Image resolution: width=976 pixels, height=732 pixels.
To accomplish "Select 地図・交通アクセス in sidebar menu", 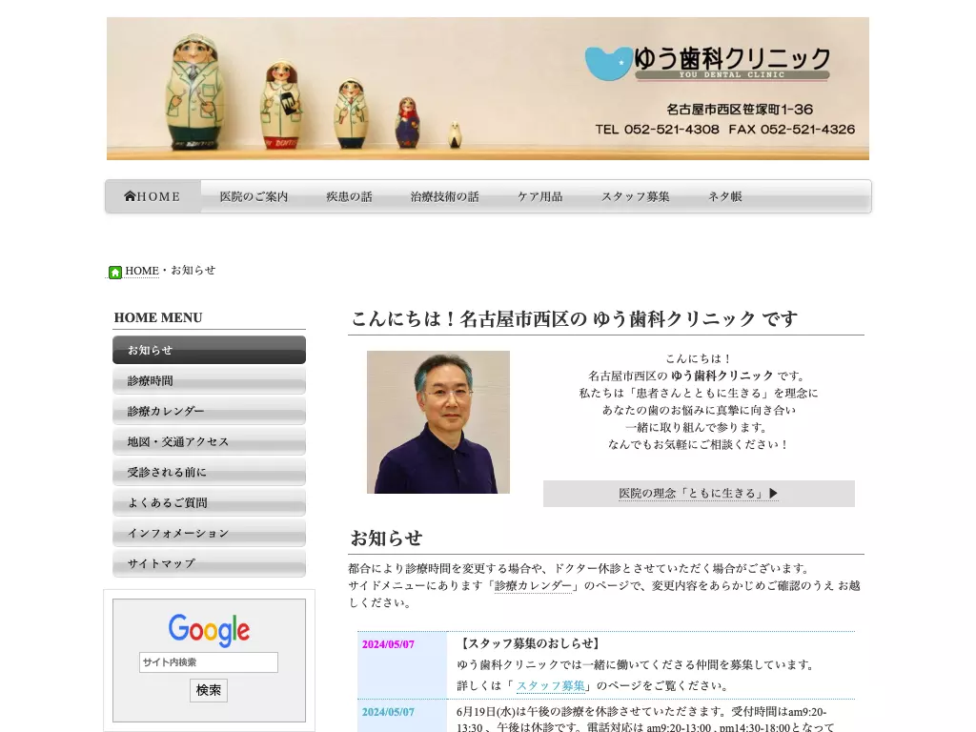I will coord(209,441).
